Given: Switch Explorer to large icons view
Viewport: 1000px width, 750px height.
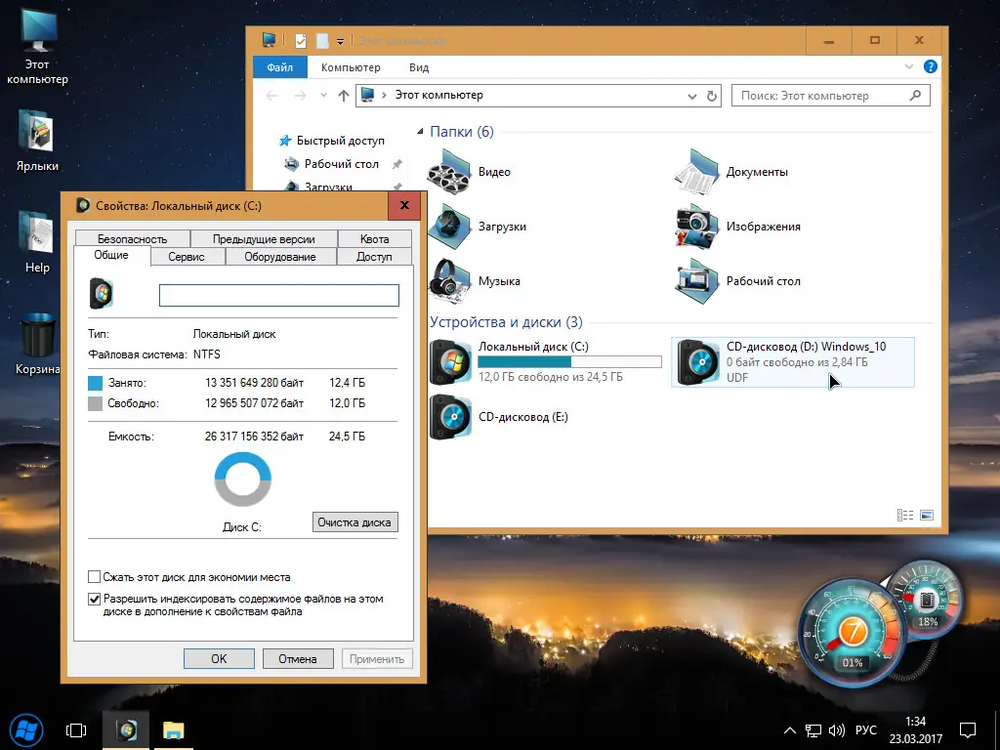Looking at the screenshot, I should pos(928,515).
